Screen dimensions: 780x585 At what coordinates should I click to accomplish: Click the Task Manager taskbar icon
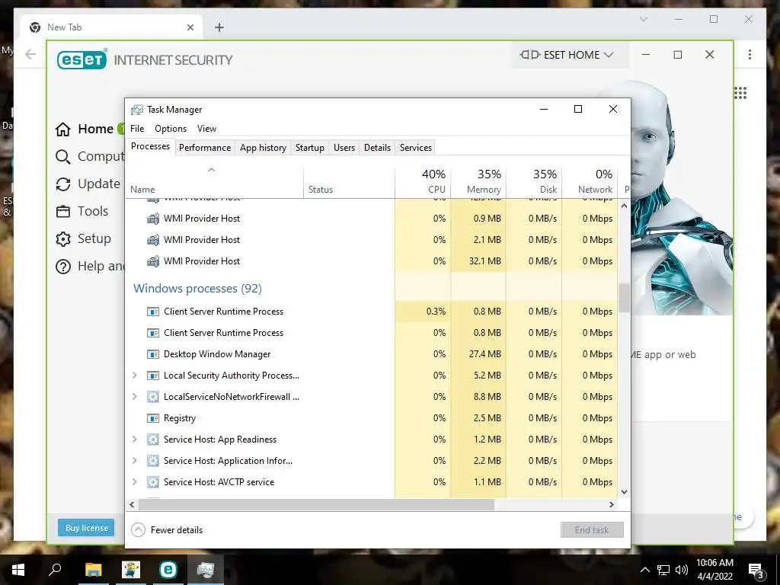(x=206, y=570)
